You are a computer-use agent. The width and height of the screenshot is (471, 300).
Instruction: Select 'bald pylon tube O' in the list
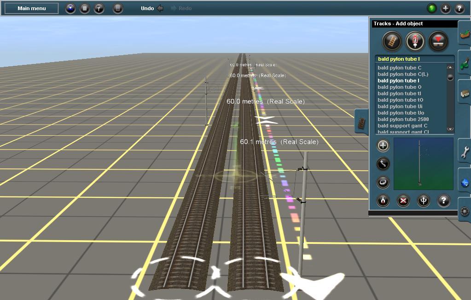(400, 87)
